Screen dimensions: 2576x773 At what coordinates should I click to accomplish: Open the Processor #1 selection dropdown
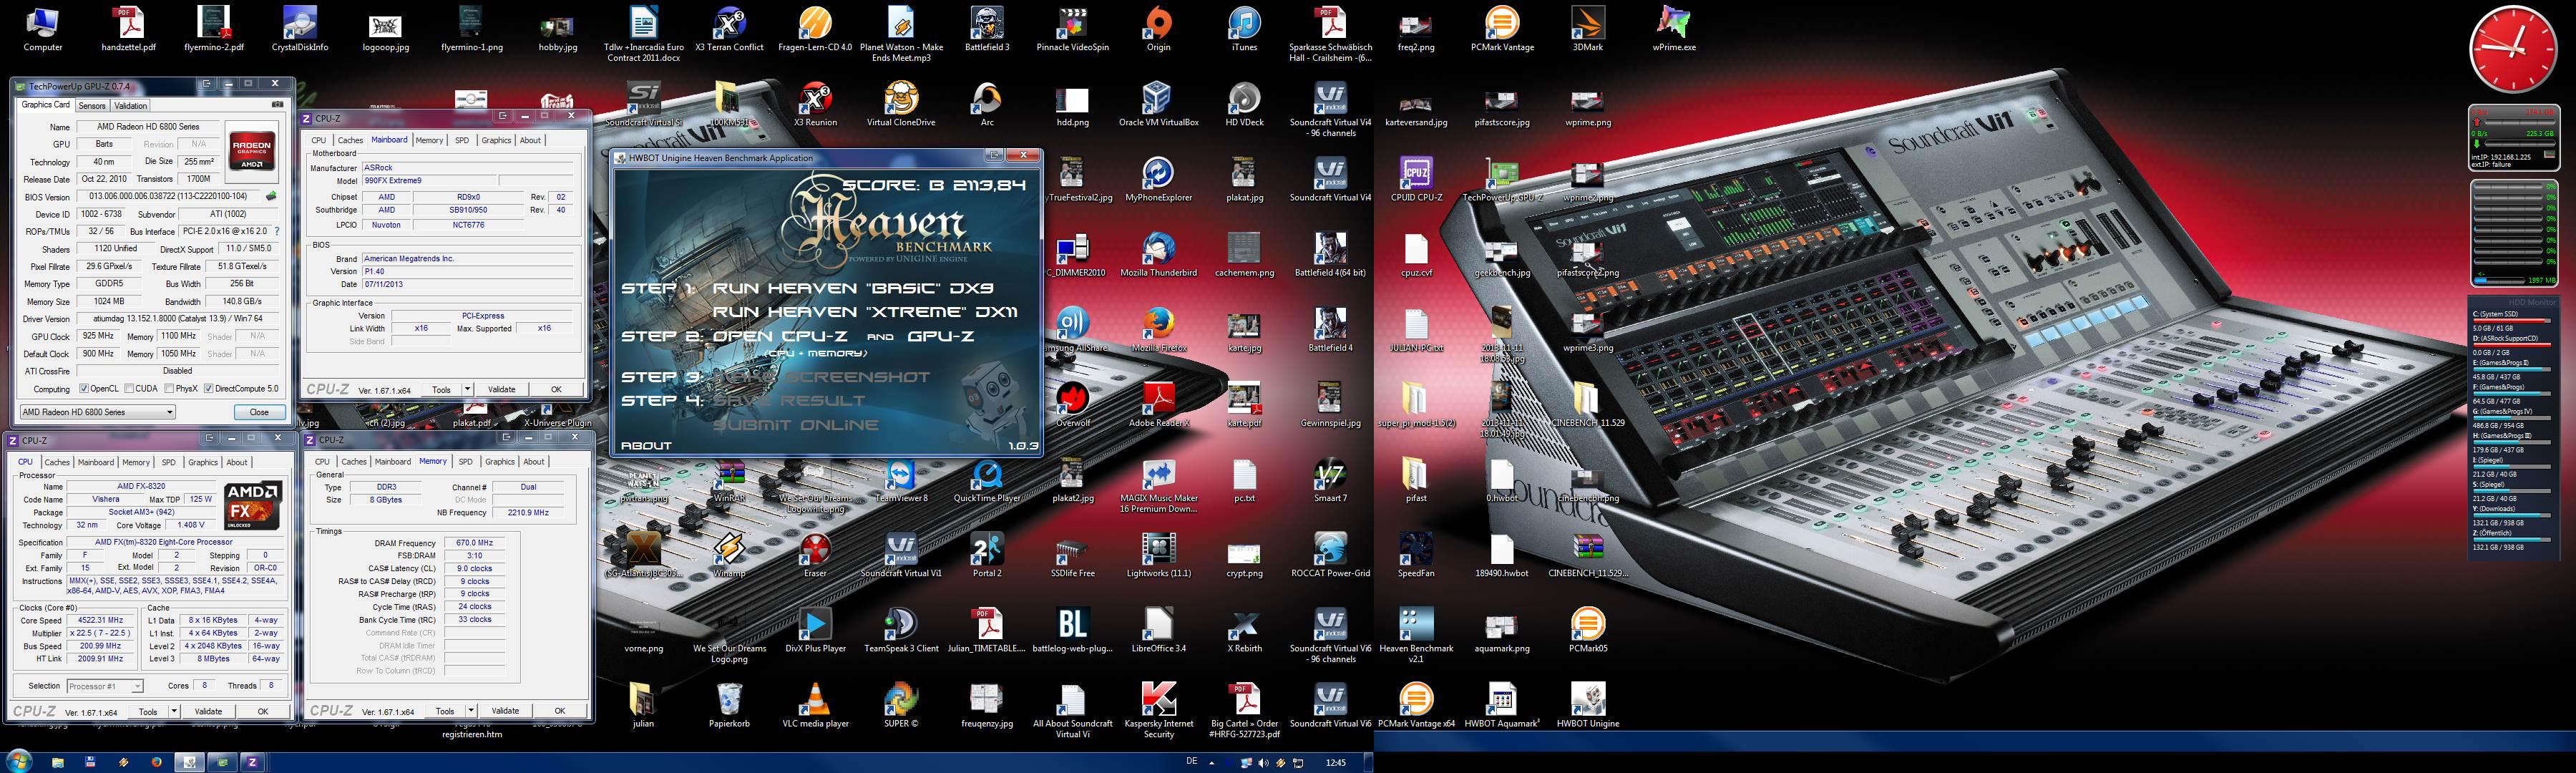(x=105, y=686)
